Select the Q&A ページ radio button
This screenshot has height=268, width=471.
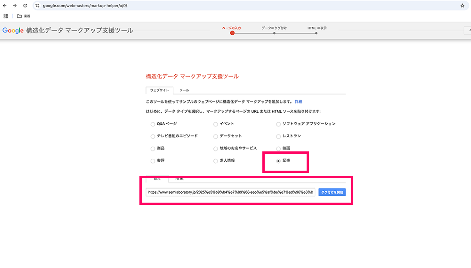coord(153,124)
